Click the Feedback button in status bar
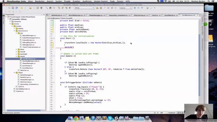 tap(171, 113)
